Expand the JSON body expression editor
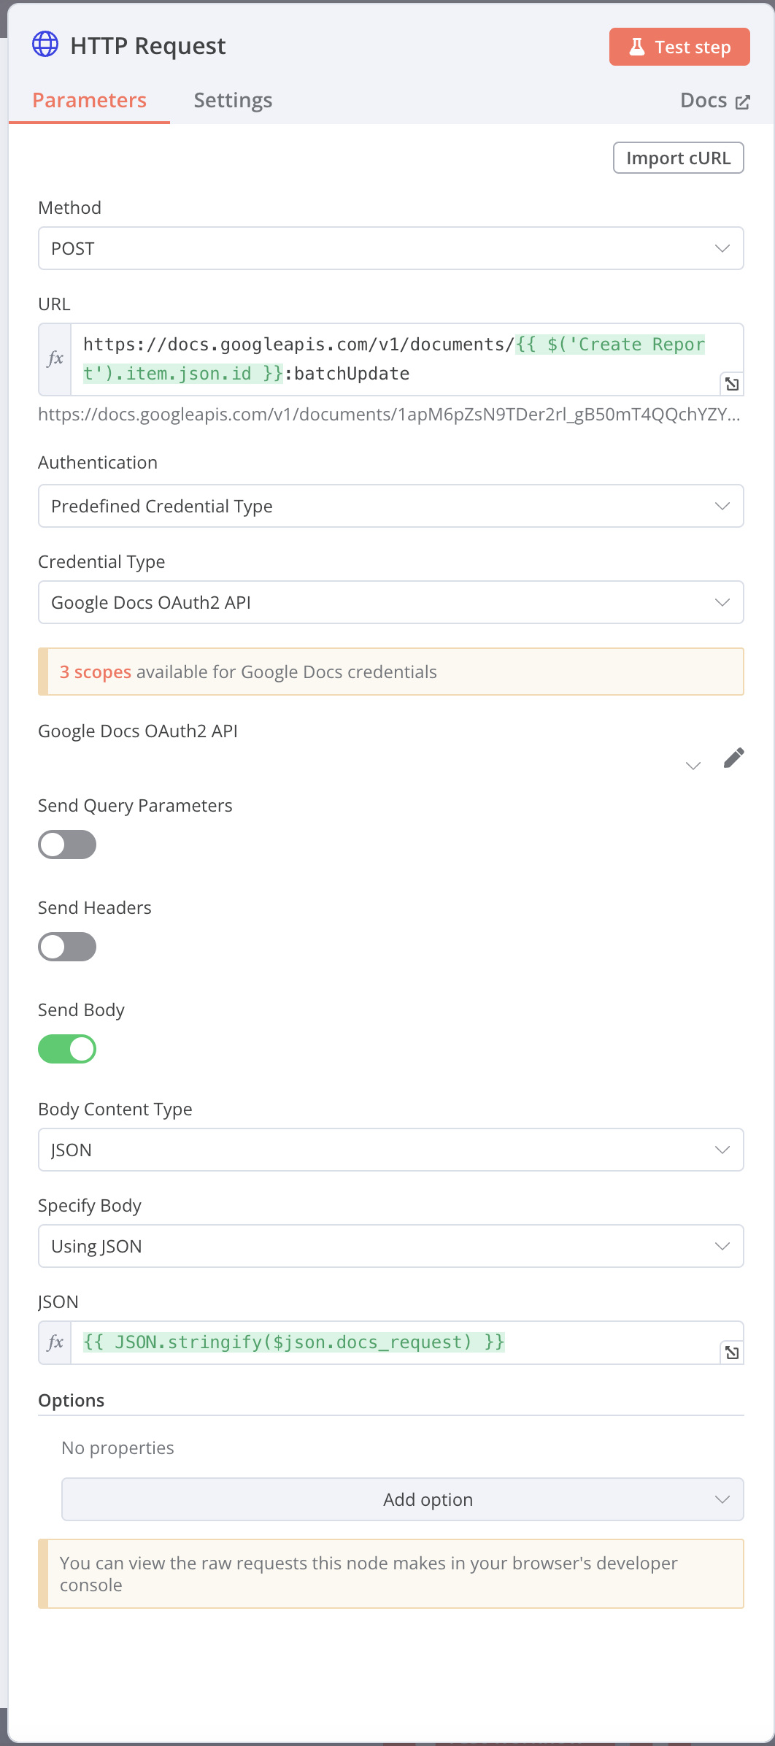 click(732, 1353)
